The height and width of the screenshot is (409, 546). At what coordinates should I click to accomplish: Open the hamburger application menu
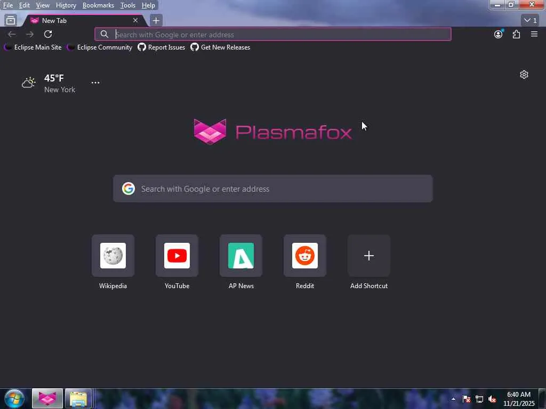point(534,34)
